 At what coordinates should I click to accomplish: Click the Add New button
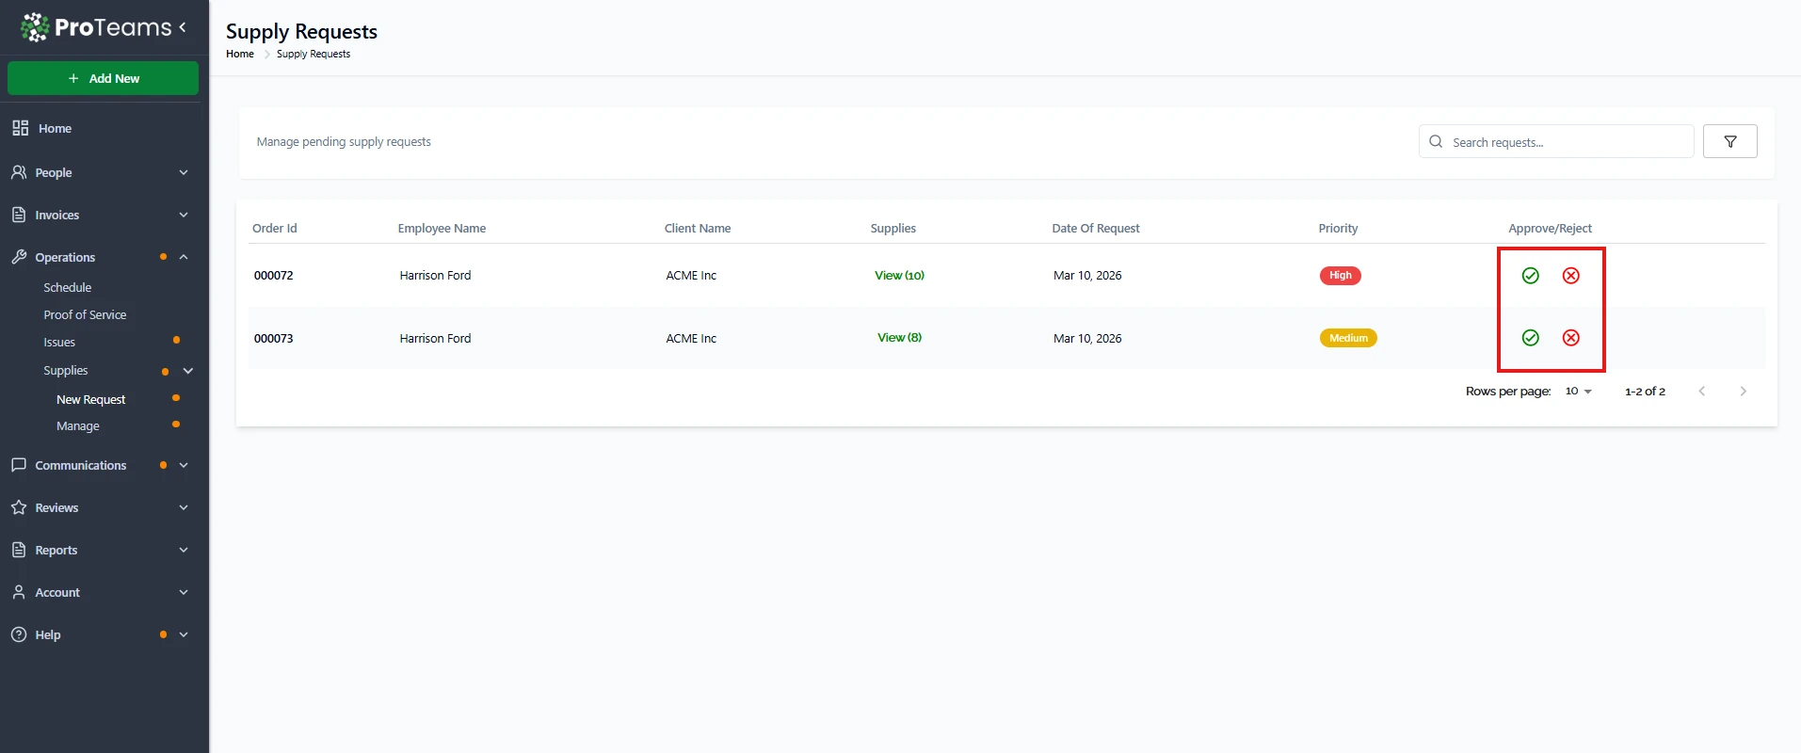(104, 78)
